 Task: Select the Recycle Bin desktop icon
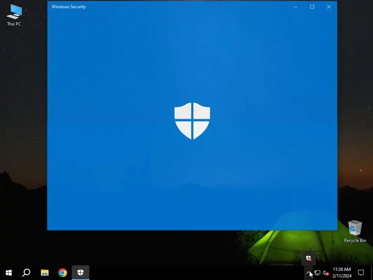pyautogui.click(x=355, y=231)
